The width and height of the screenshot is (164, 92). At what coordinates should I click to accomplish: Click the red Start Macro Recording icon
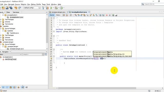pos(107,15)
